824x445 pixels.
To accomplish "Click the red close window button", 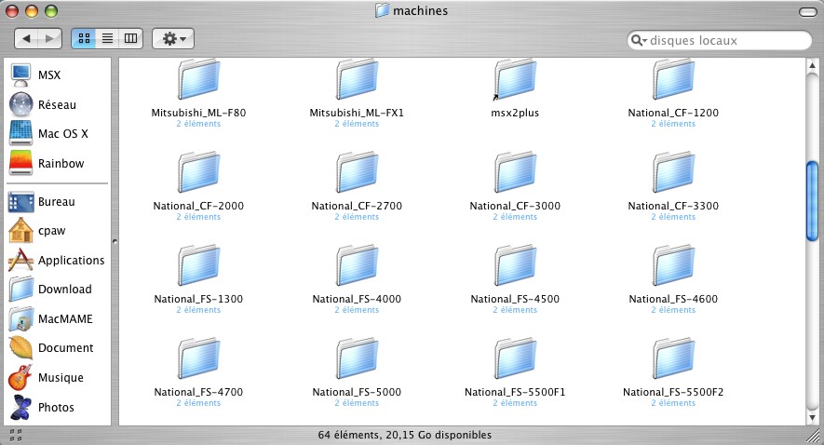I will (x=12, y=10).
